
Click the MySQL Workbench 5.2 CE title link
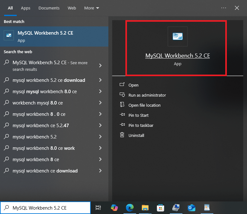[x=178, y=55]
